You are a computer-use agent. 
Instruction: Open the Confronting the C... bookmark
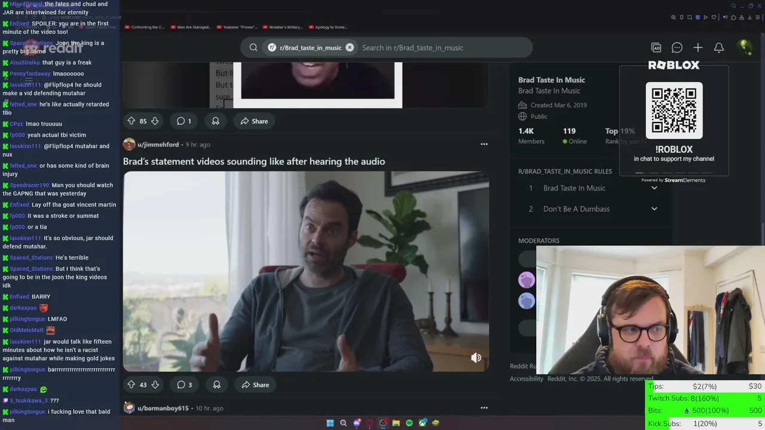145,27
